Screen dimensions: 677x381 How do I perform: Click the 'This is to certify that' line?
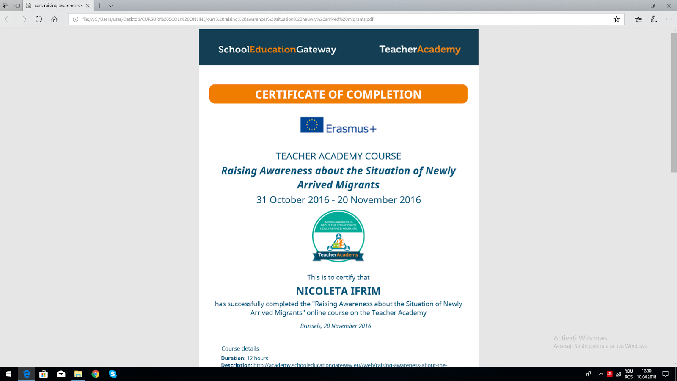click(x=338, y=277)
